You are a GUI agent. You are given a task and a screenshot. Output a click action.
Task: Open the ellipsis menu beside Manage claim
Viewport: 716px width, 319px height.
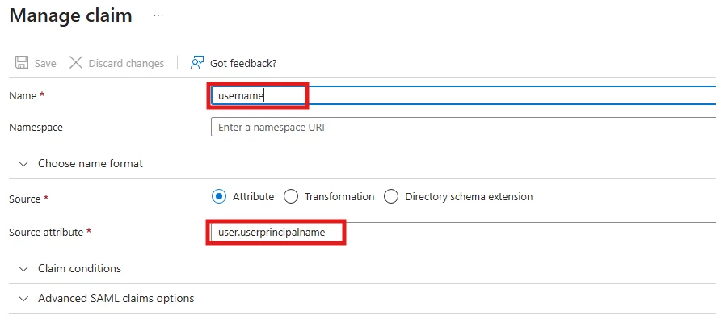point(158,15)
